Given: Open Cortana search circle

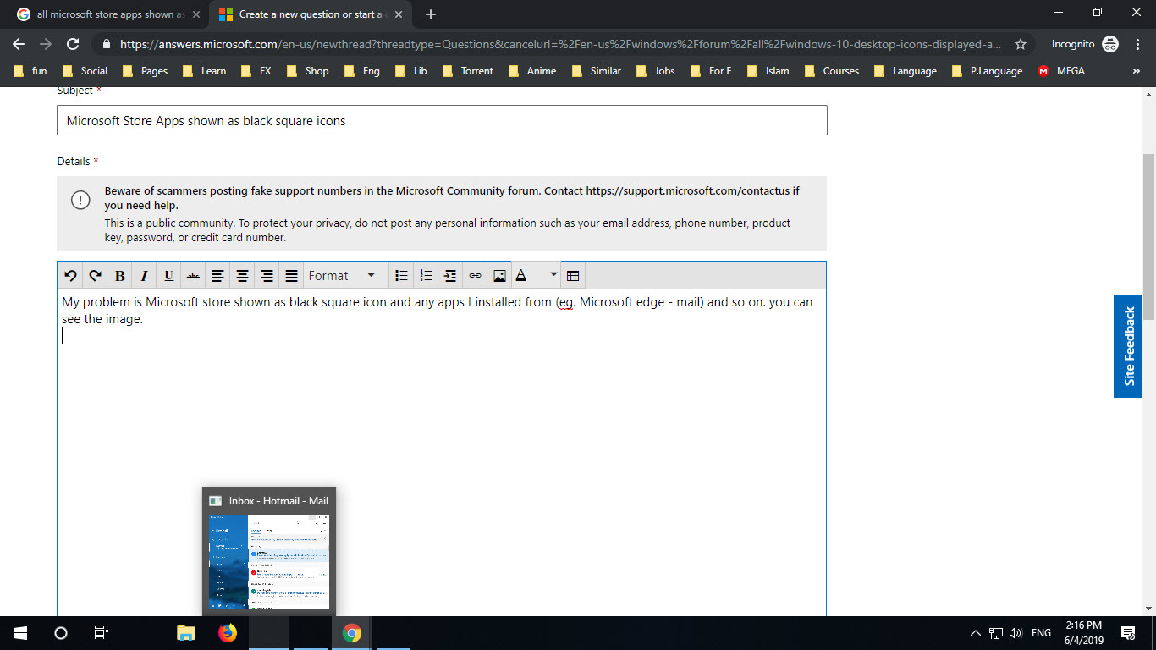Looking at the screenshot, I should 61,633.
